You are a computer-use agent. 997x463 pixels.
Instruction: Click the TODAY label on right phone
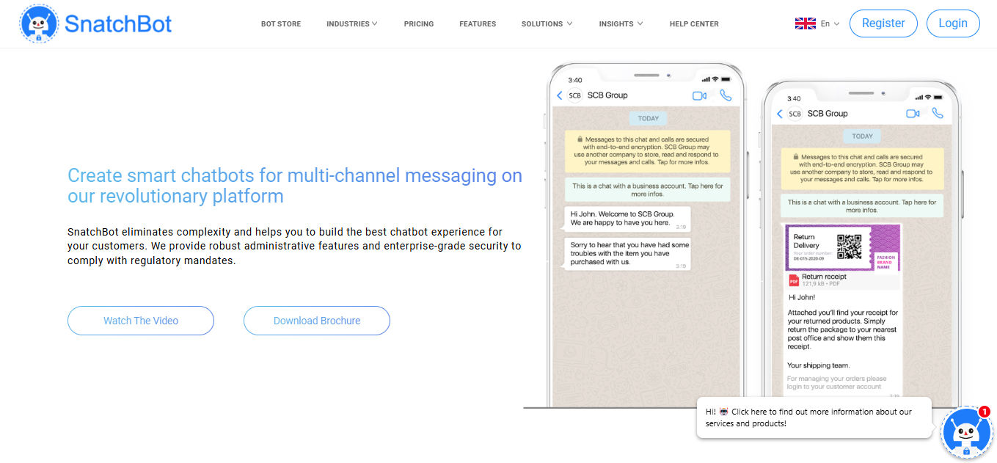point(863,136)
